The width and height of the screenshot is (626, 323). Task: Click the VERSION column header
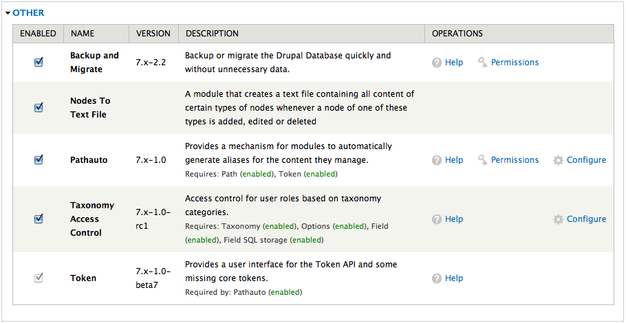153,34
